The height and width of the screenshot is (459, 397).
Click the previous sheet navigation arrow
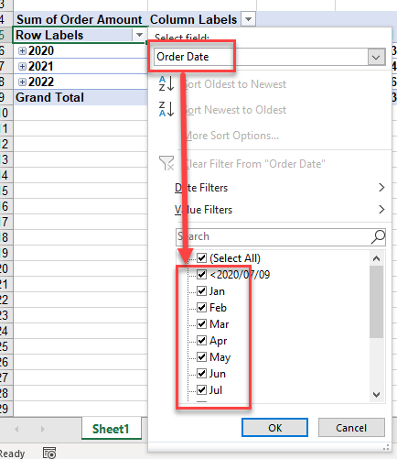tap(16, 429)
